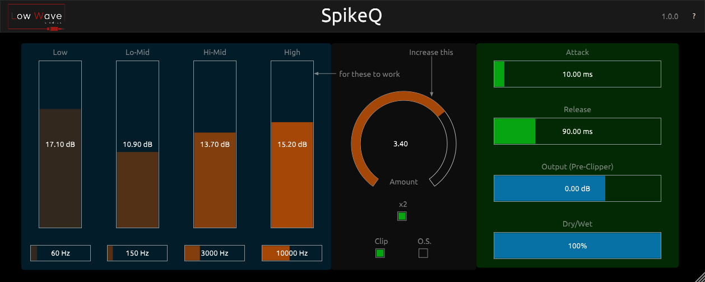Screen dimensions: 705x282
Task: Adjust the Hi-Mid band gain slider
Action: (215, 144)
